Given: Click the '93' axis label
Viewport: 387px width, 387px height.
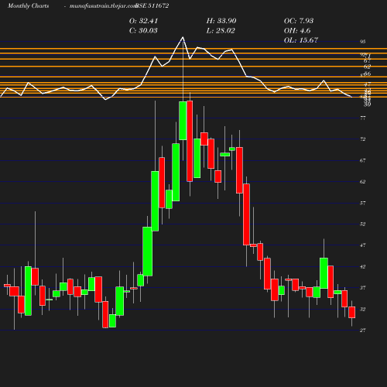Looking at the screenshot, I should (x=363, y=42).
